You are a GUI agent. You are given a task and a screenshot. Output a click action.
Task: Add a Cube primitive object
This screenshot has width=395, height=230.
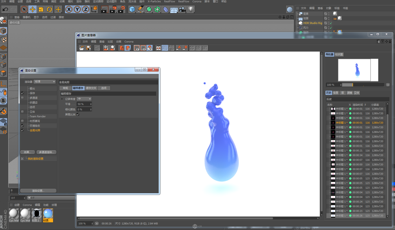(x=132, y=10)
